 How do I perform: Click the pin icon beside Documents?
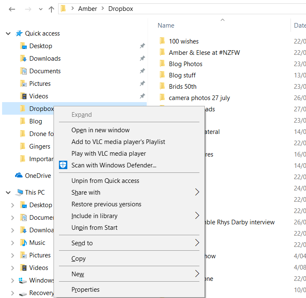tap(142, 71)
